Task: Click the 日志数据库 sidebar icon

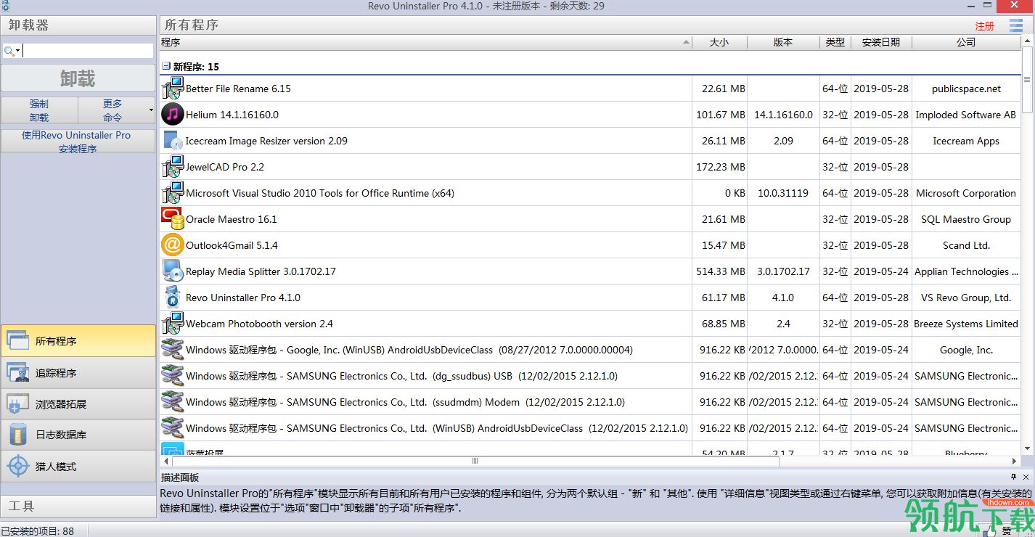Action: pos(17,435)
